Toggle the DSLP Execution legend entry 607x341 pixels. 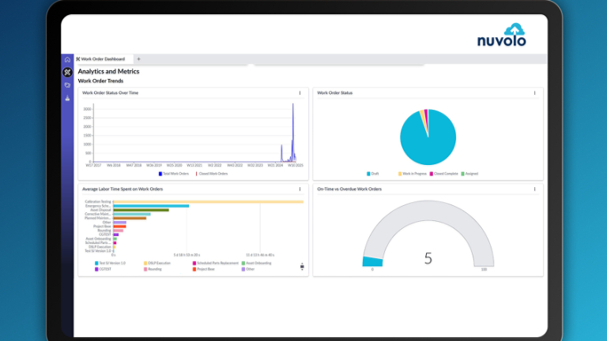coord(157,263)
